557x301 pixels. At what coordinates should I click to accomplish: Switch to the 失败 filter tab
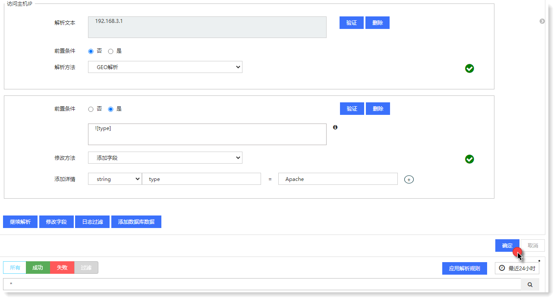(x=62, y=268)
